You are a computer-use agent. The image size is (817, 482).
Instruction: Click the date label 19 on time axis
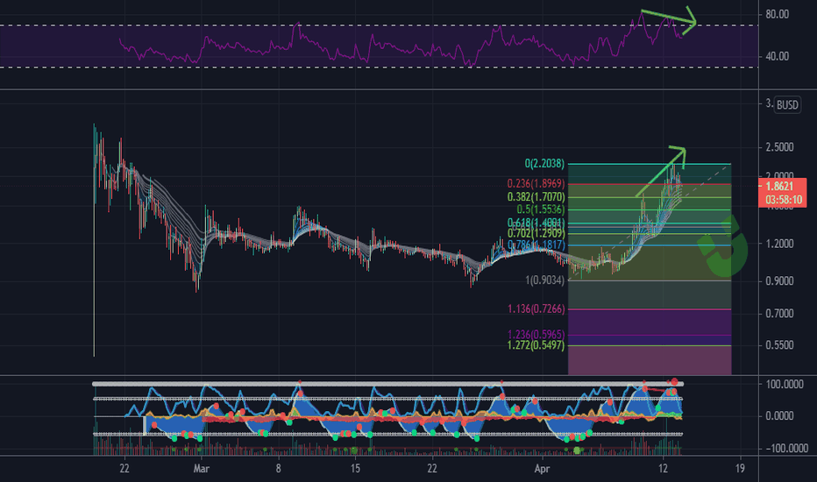click(740, 469)
